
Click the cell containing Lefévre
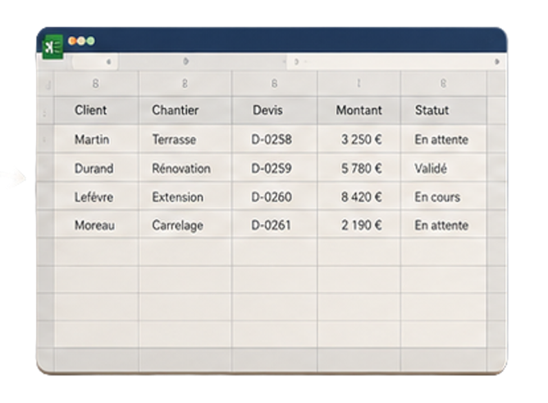tap(96, 196)
